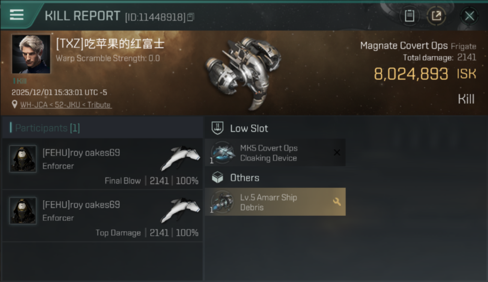Click the Magnate Covert Ops ship image
The height and width of the screenshot is (282, 488).
coord(243,73)
